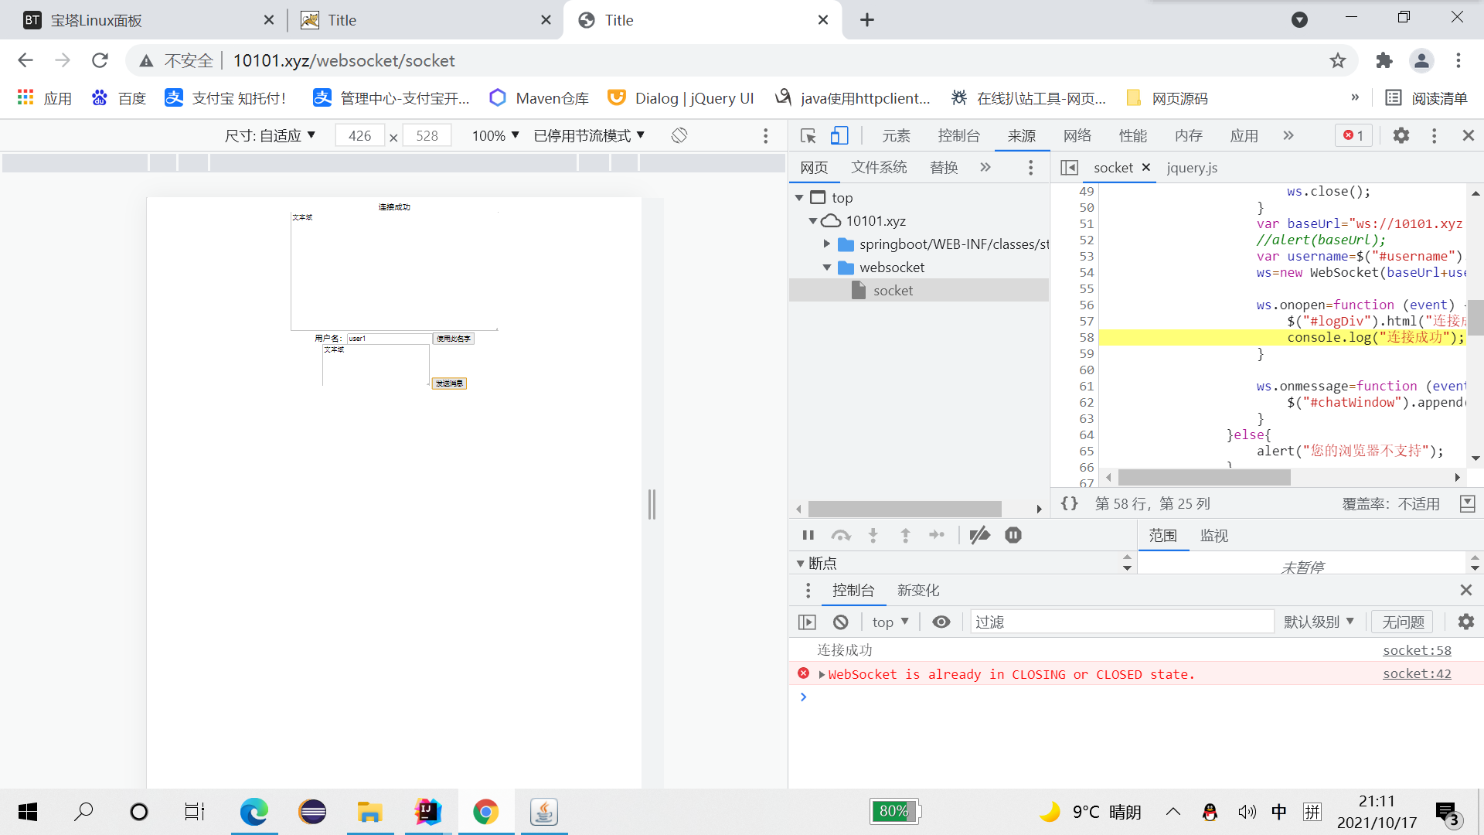Open the Chrome extensions puzzle icon
Viewport: 1484px width, 835px height.
[1384, 60]
